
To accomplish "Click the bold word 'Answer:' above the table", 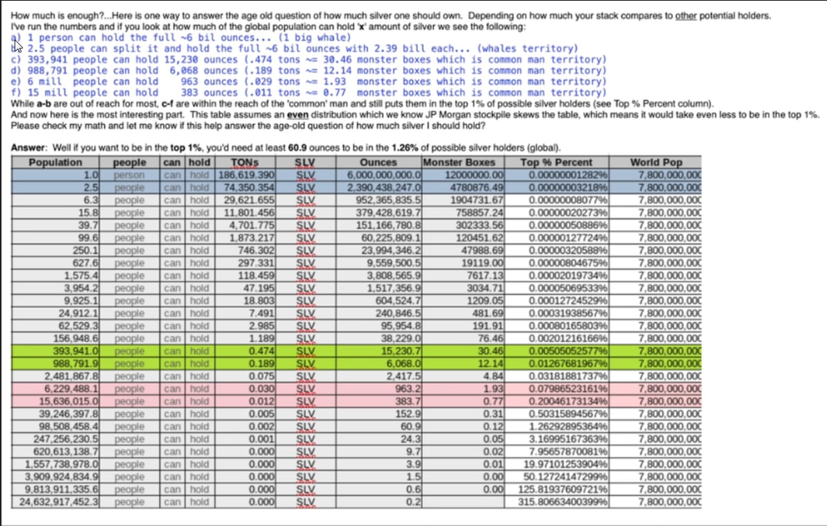I will 29,148.
